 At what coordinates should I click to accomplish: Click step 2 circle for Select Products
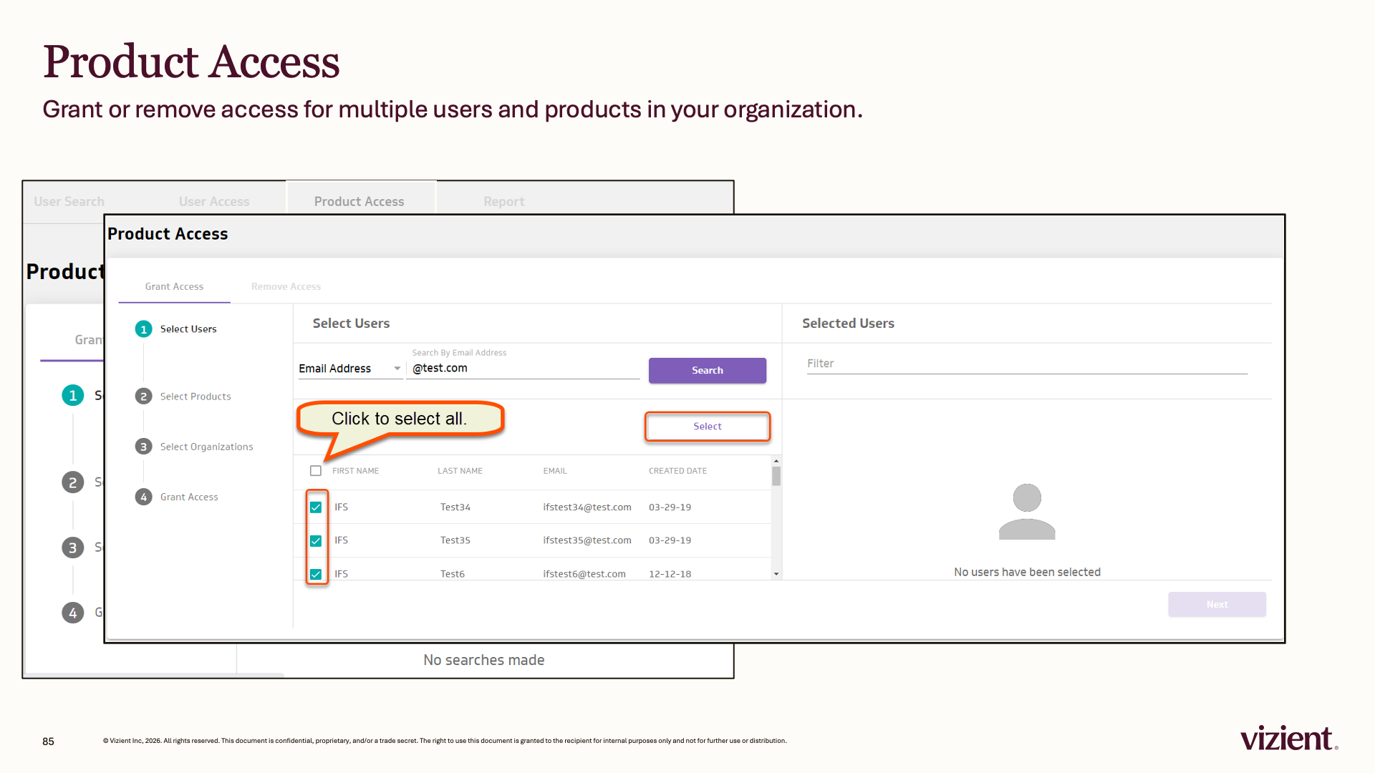click(143, 397)
